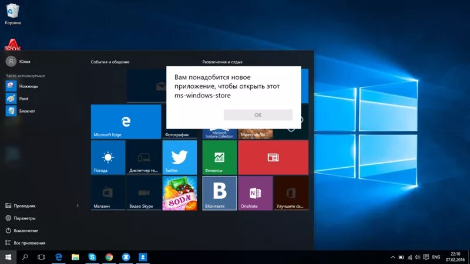Open Task View on taskbar
Screen dimensions: 470x264
(x=41, y=257)
